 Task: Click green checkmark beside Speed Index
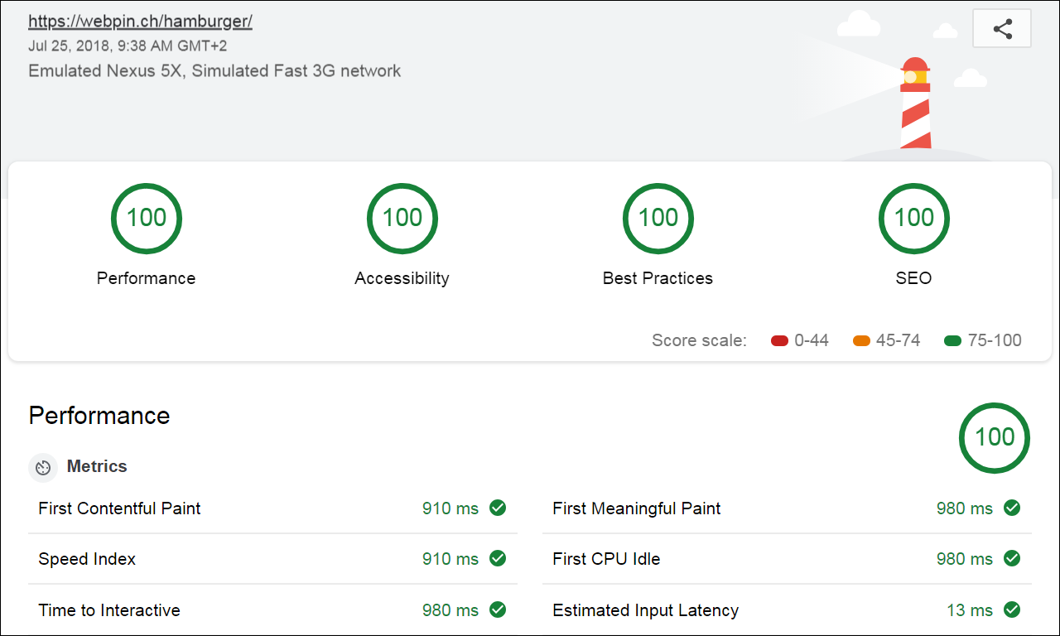pyautogui.click(x=498, y=559)
